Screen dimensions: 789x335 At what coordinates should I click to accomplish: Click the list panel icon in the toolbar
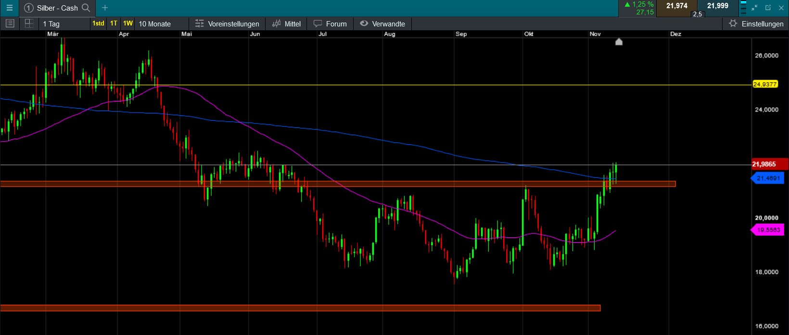pos(10,24)
